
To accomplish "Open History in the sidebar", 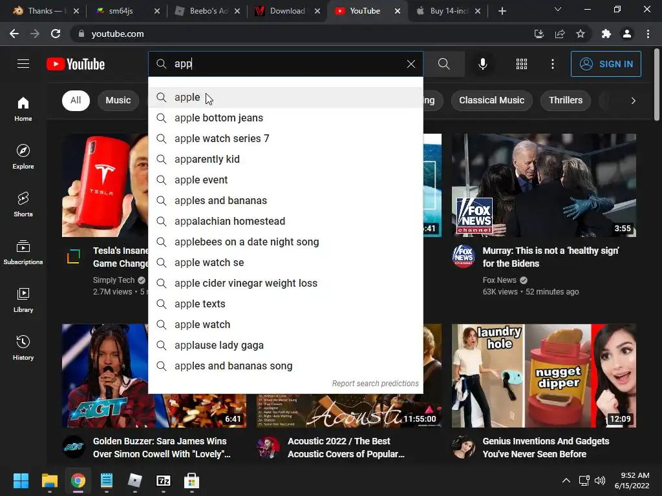I will tap(23, 347).
